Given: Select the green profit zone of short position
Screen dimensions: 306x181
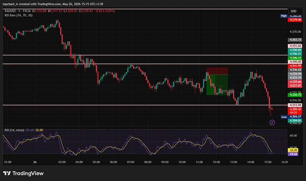Looking at the screenshot, I should 217,85.
